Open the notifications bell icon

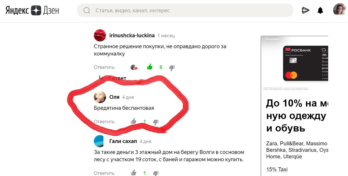tap(320, 10)
